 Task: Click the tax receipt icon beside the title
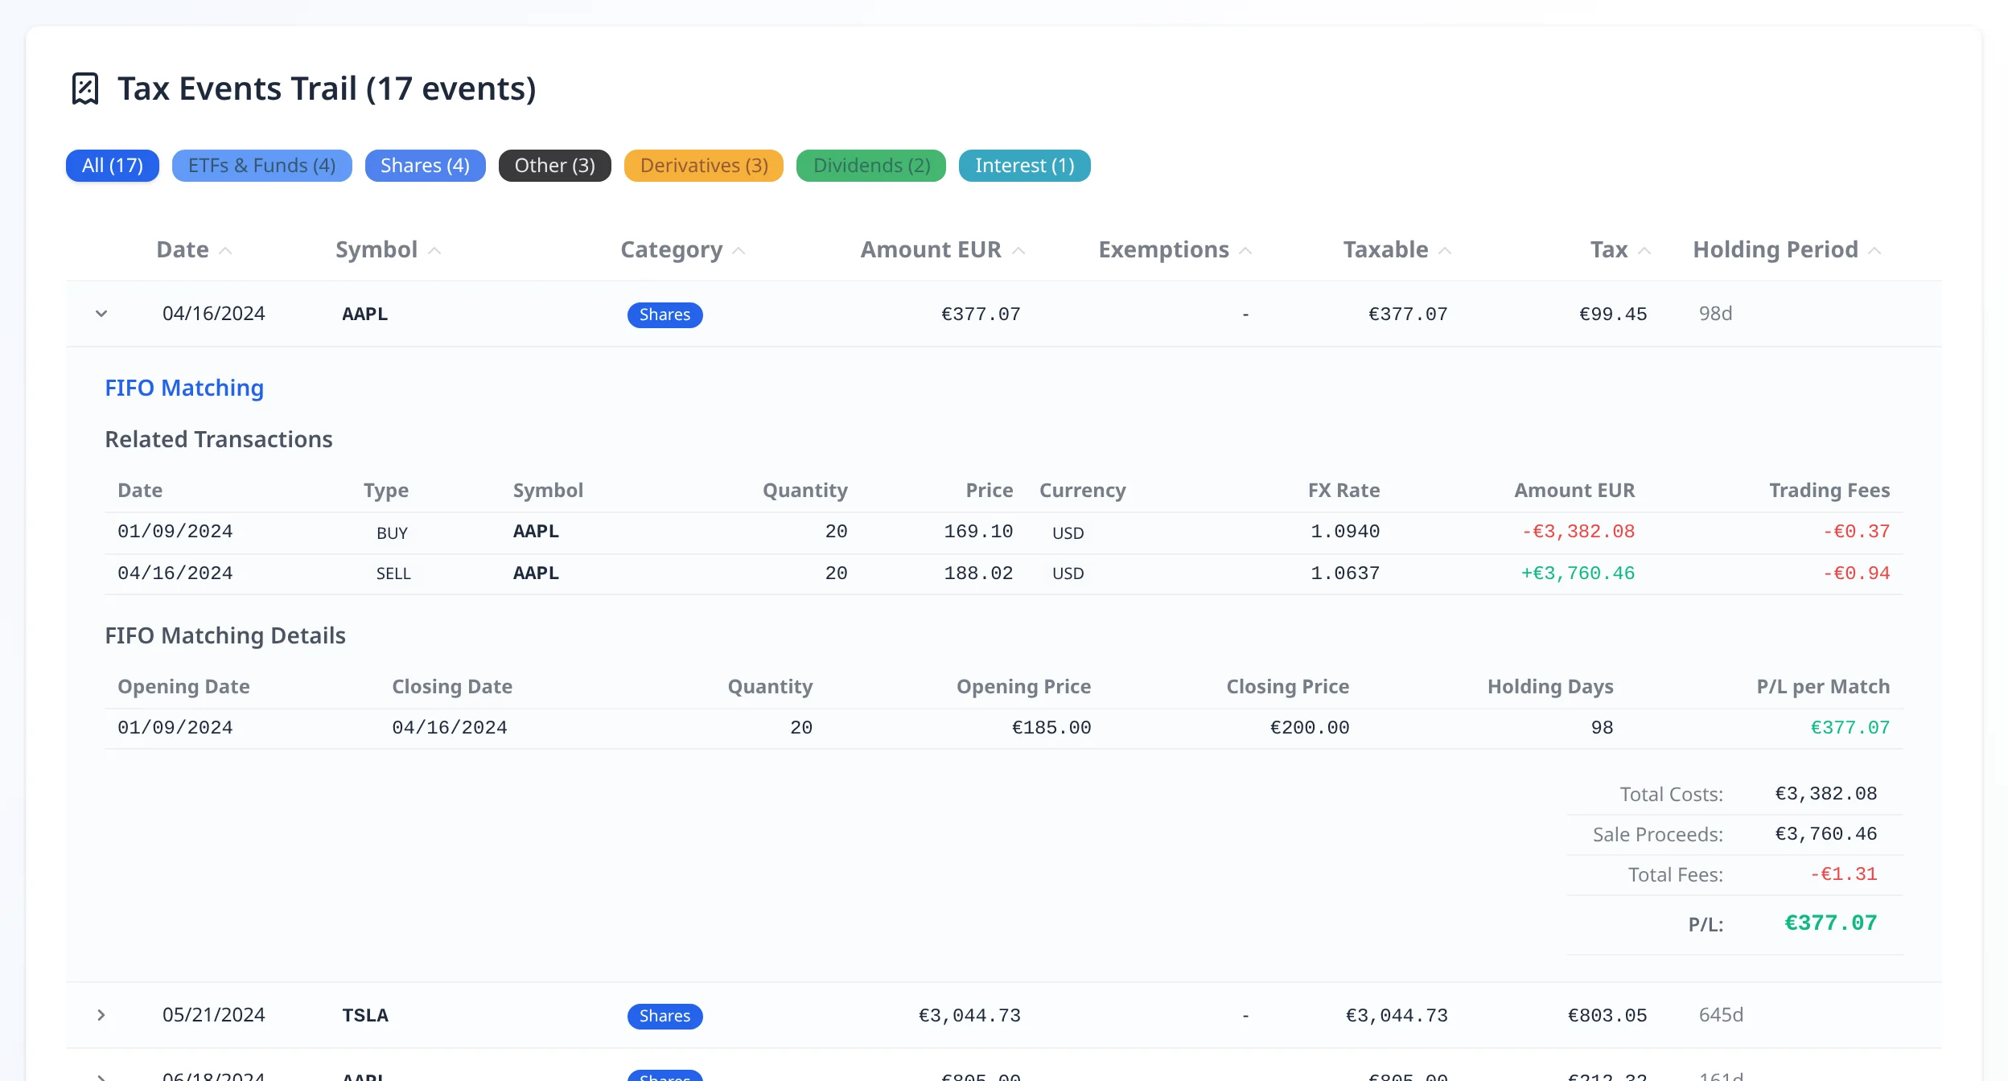click(85, 88)
